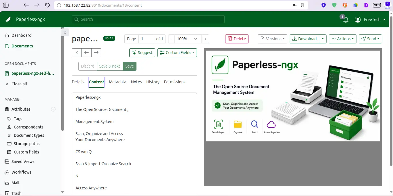This screenshot has height=196, width=393.
Task: Close the document with X button
Action: (x=77, y=53)
